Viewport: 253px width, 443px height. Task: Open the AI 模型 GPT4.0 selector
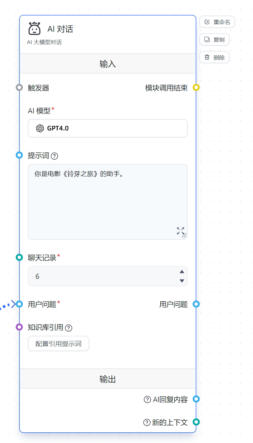(108, 128)
